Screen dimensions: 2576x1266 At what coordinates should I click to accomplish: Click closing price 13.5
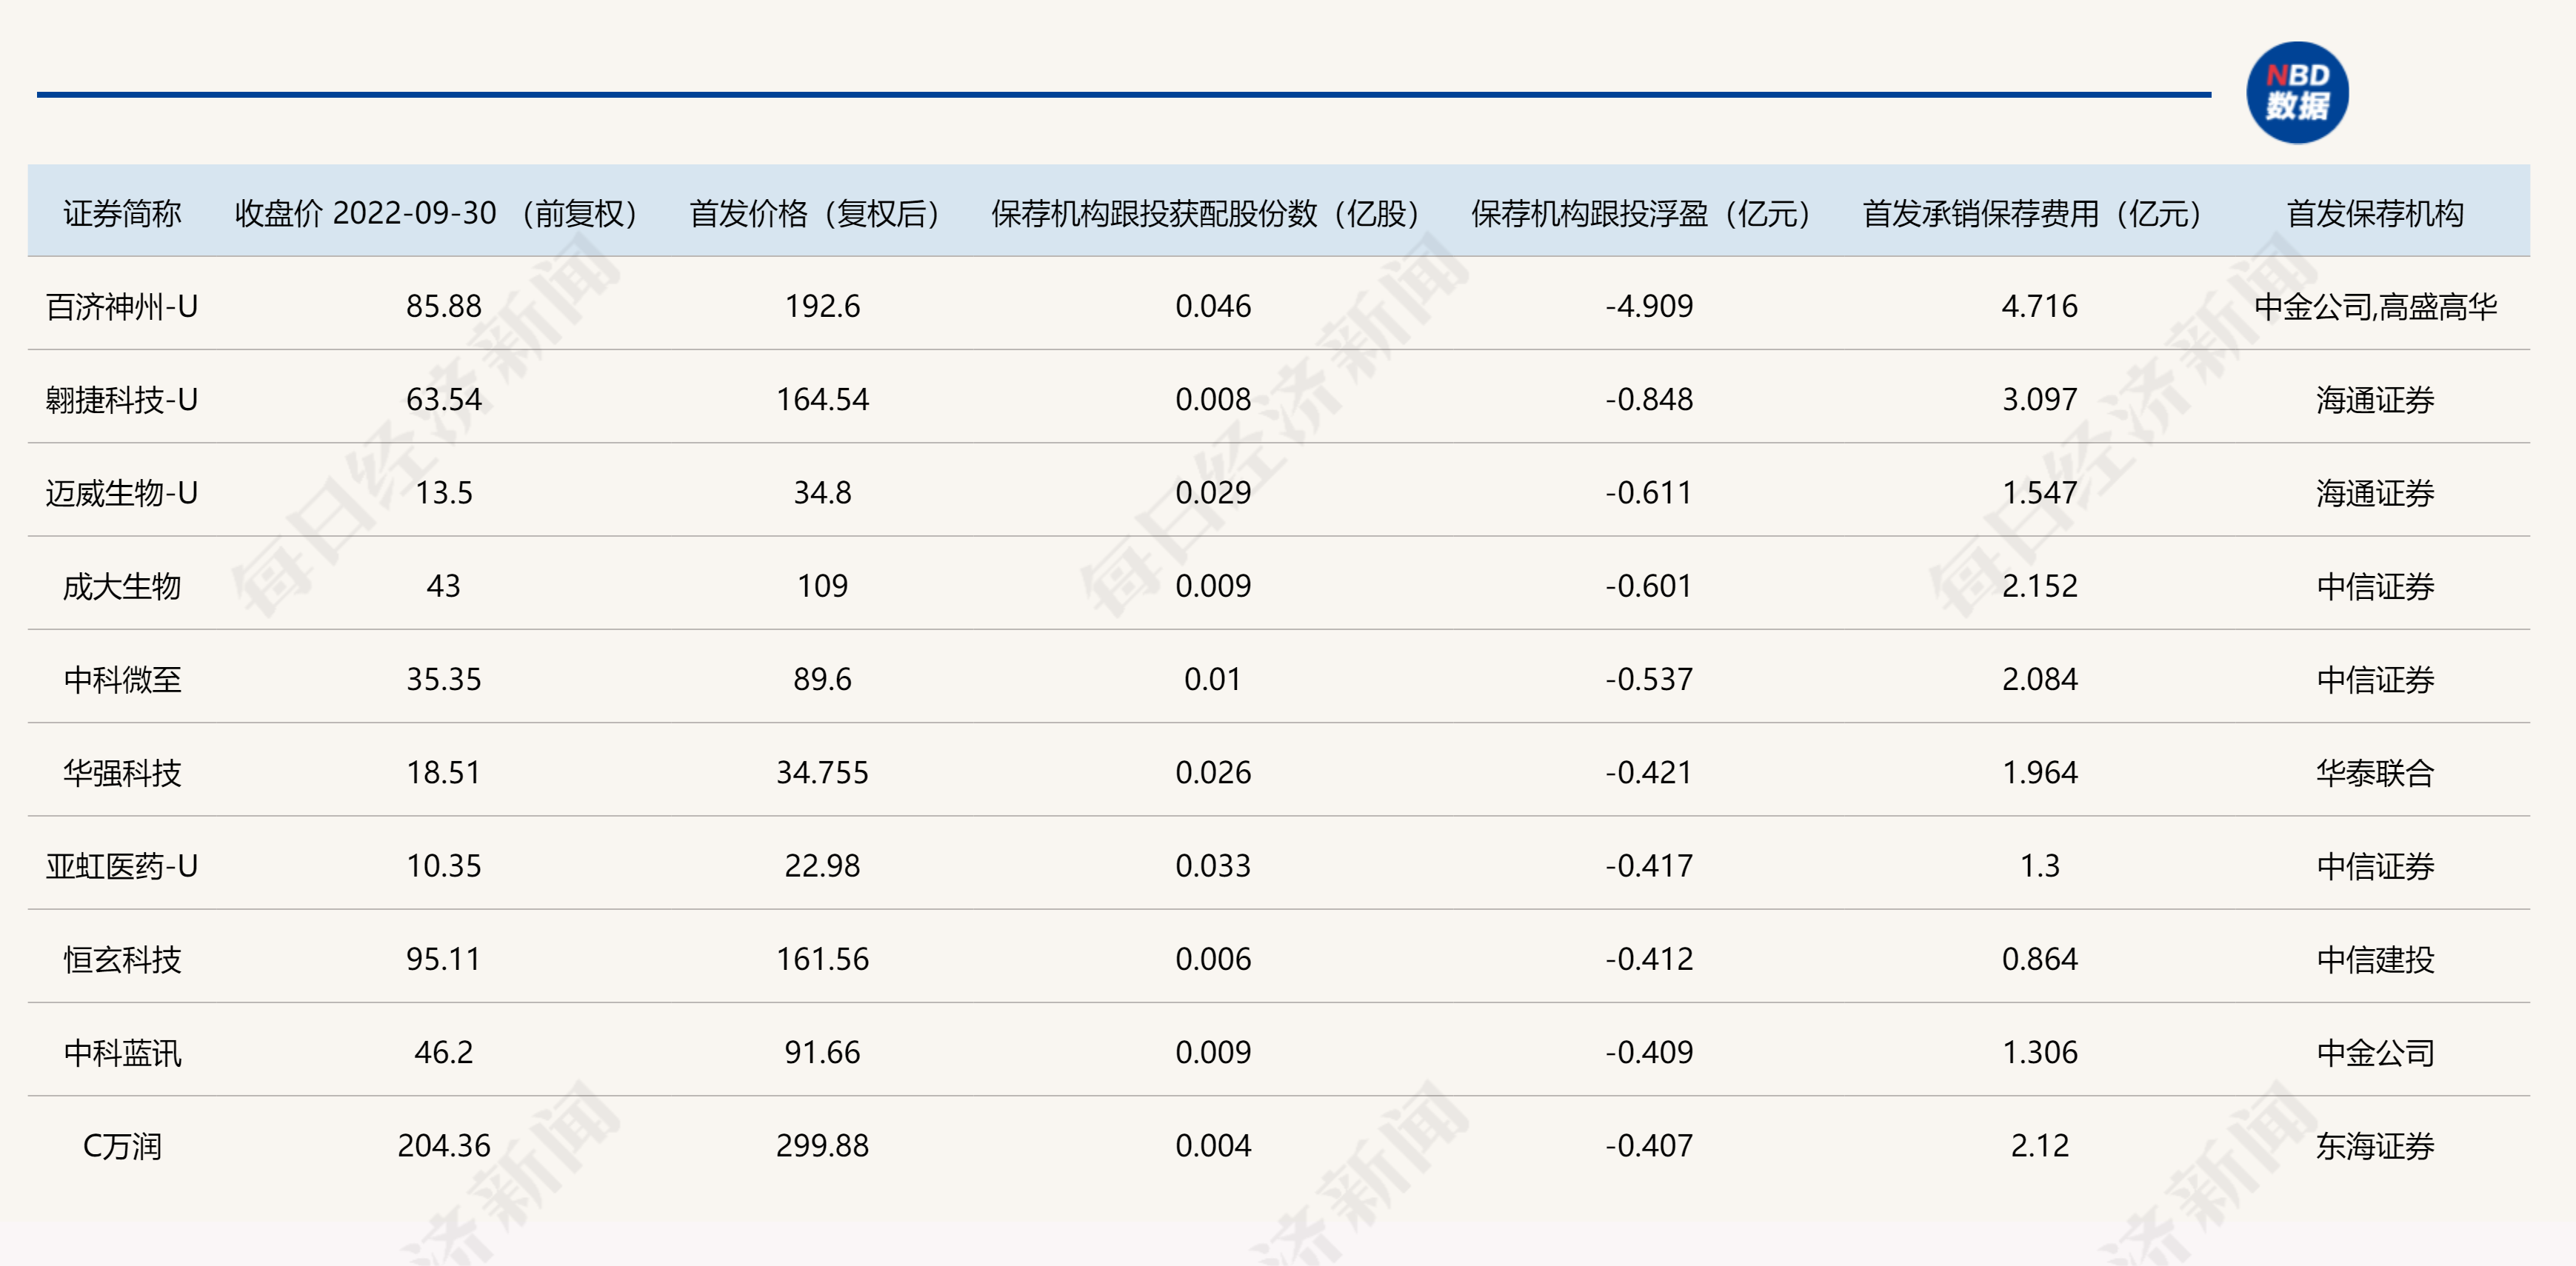443,492
